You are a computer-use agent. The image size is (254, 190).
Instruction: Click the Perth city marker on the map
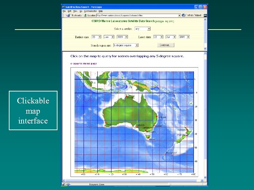point(106,123)
